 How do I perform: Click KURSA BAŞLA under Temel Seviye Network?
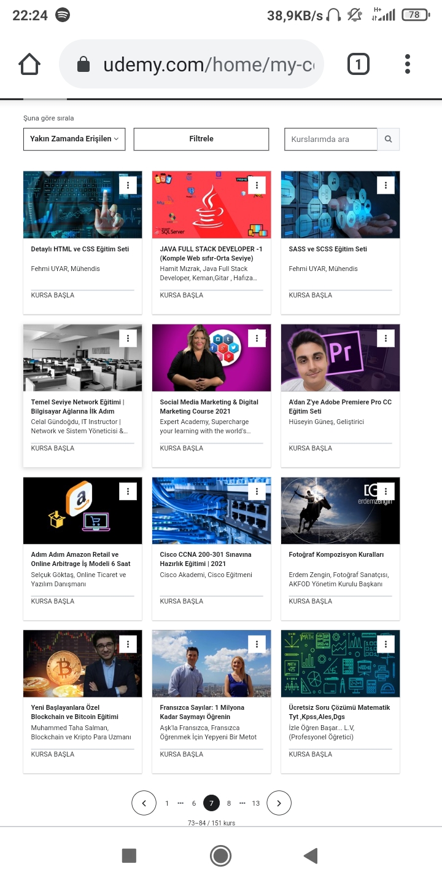point(53,448)
